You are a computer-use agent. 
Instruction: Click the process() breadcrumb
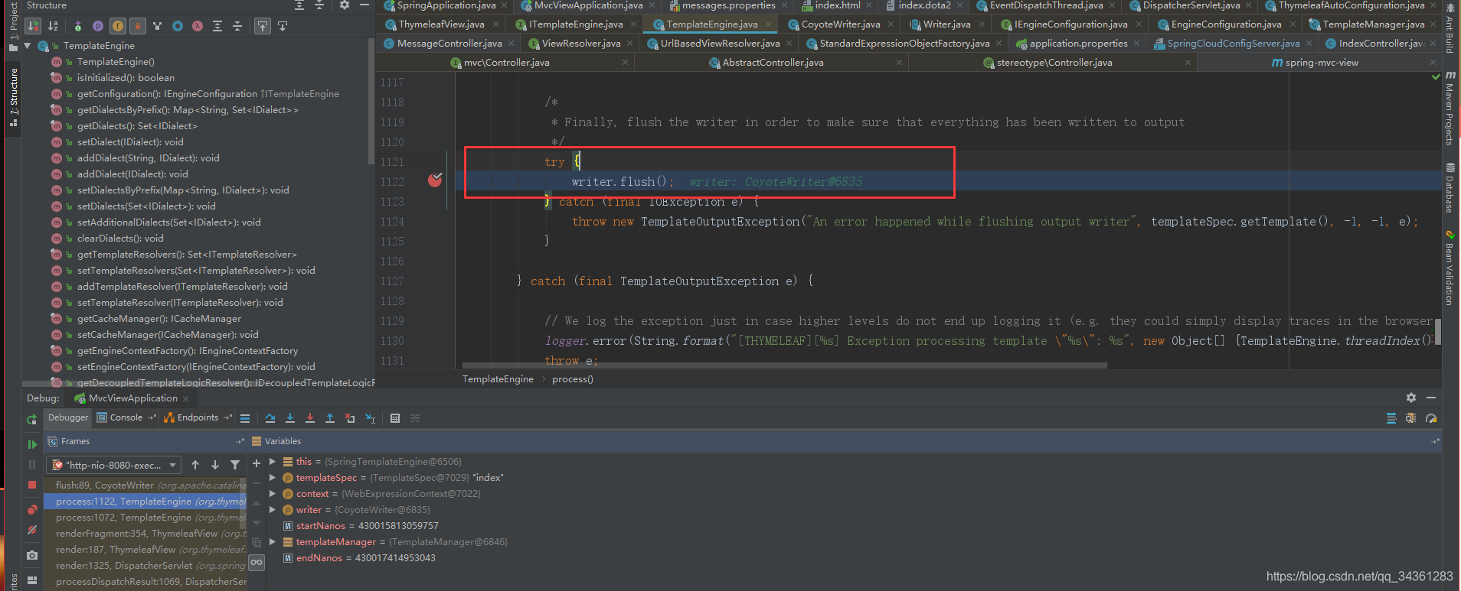pyautogui.click(x=573, y=379)
